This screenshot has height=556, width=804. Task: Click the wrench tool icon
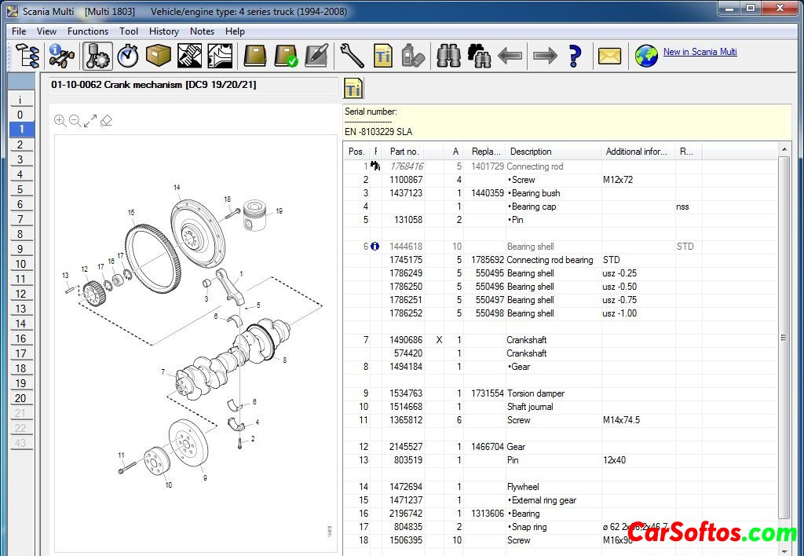point(352,56)
